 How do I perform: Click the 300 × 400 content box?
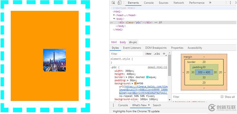click(x=204, y=72)
